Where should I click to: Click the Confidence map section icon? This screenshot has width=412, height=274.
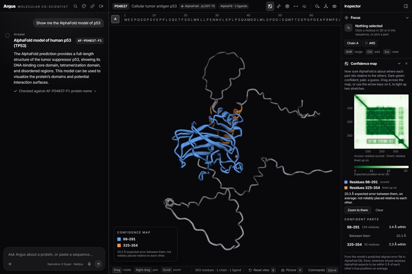click(x=346, y=63)
